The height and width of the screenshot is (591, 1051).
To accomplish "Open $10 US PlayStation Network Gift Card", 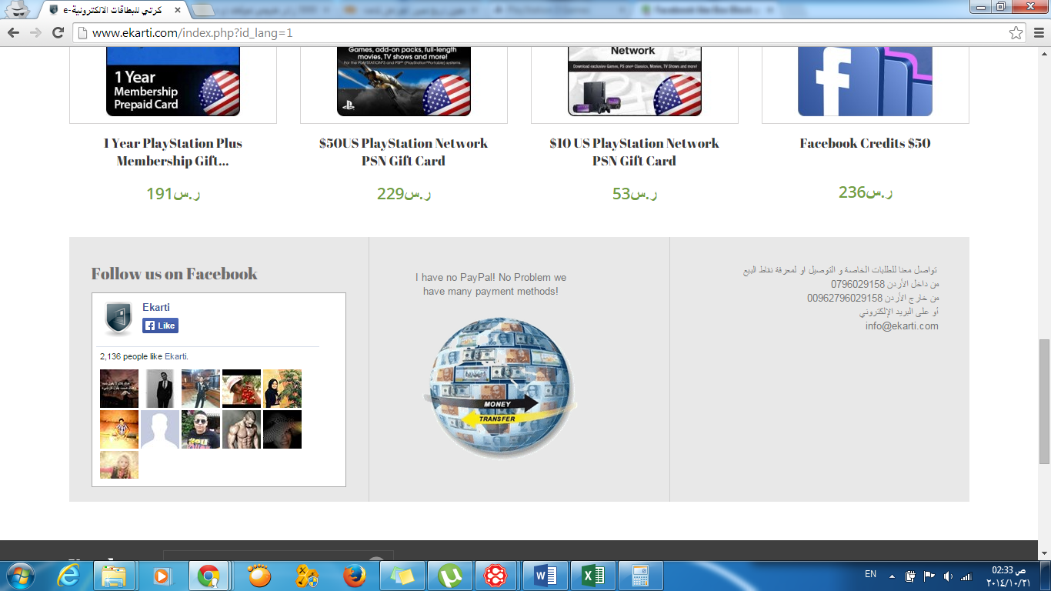I will coord(634,152).
